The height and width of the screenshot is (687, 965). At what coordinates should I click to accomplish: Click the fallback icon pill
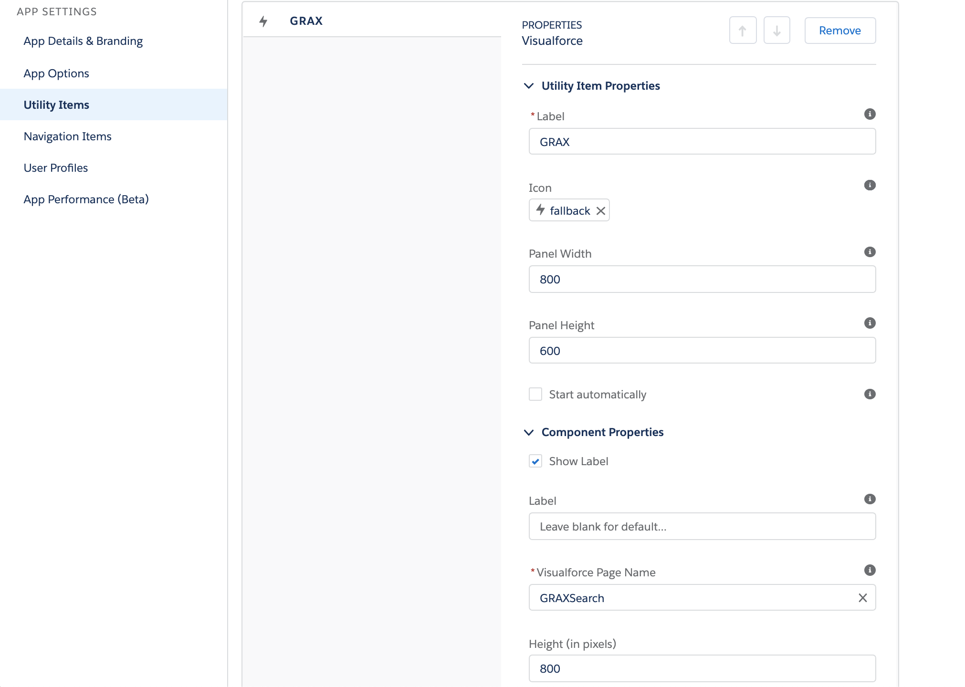pos(569,210)
